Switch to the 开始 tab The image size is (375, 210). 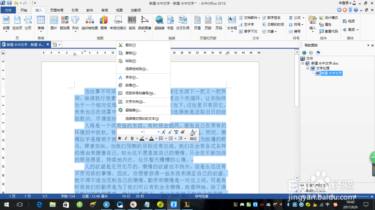pos(24,10)
